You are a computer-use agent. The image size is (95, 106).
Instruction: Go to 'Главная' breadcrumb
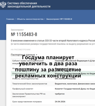[x=10, y=19]
